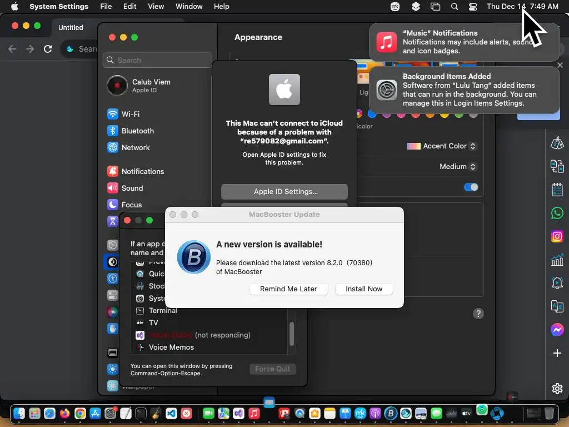Open the Background Items Added notification
The image size is (569, 427).
(465, 90)
